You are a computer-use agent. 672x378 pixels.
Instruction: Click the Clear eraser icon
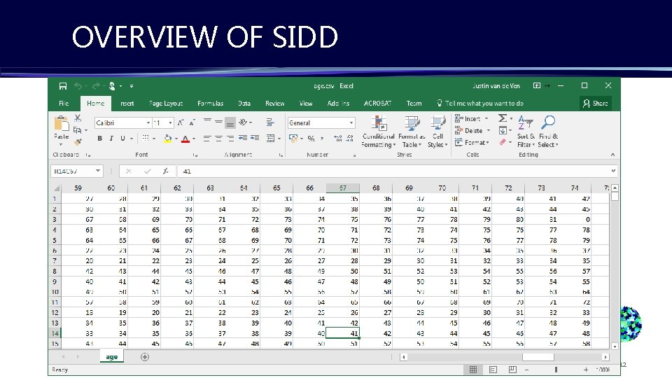503,142
